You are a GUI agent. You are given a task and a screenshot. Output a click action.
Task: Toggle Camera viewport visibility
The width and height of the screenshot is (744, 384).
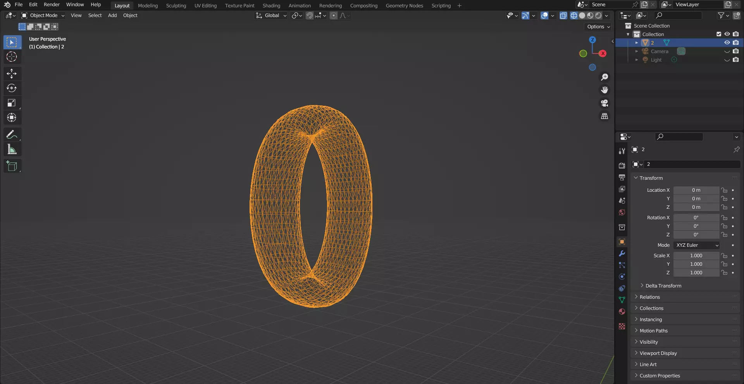(x=727, y=51)
